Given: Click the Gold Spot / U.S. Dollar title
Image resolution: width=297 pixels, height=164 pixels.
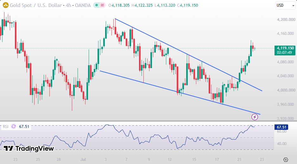Looking at the screenshot, I should pyautogui.click(x=36, y=5).
